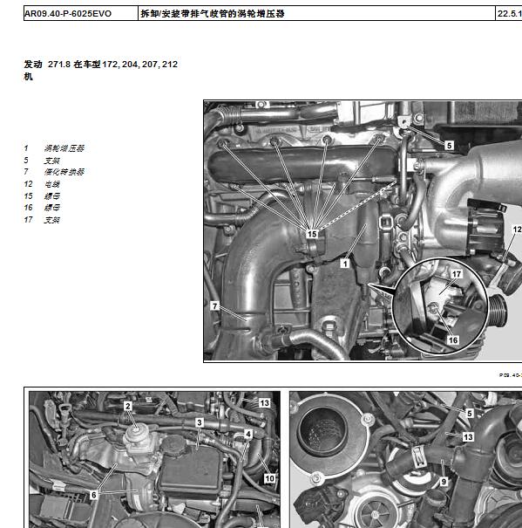Screen dimensions: 522x528
Task: Click the title 拆卸/安装带排气歧管的涡轮增压器
Action: tap(213, 14)
